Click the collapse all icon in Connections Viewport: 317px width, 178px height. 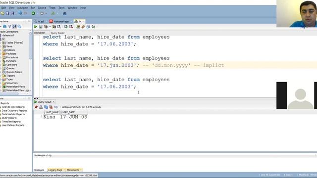[19, 26]
